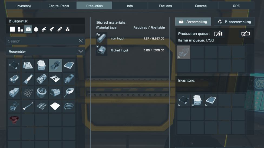Queue the Large Steel Tube blueprint

pyautogui.click(x=69, y=79)
